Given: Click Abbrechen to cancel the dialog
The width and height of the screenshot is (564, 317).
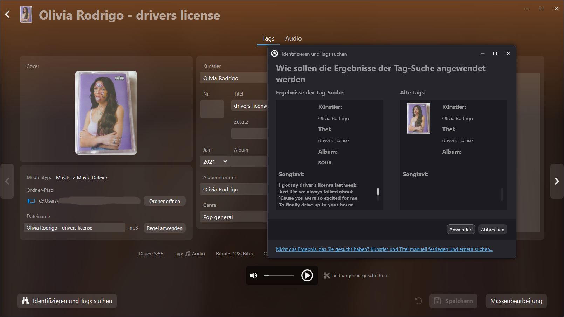Looking at the screenshot, I should point(492,230).
